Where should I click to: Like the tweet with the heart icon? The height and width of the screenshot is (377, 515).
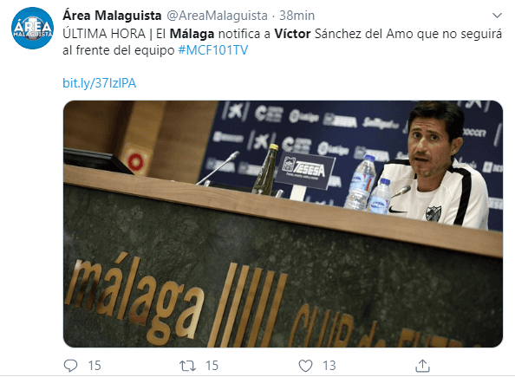click(x=305, y=366)
